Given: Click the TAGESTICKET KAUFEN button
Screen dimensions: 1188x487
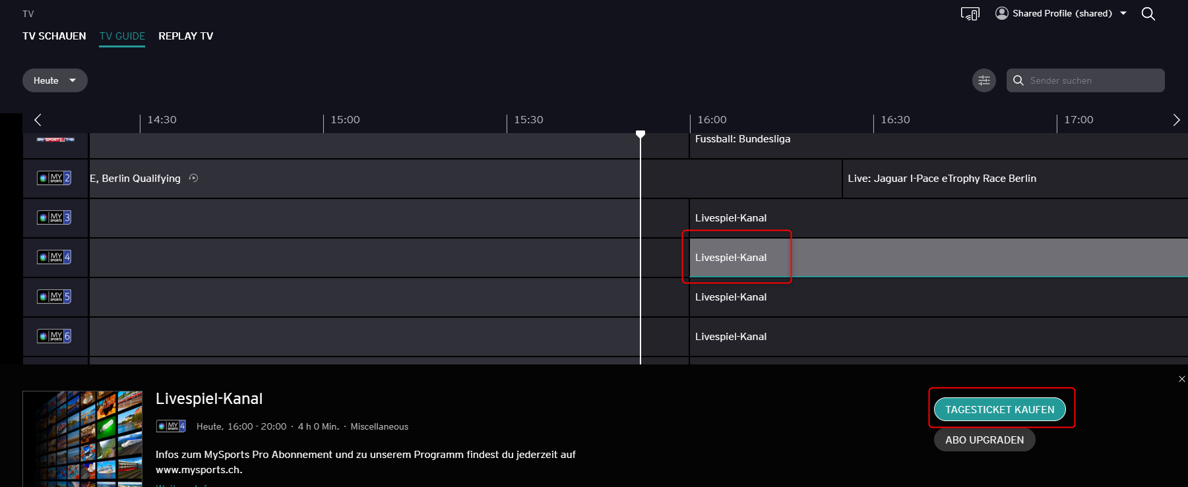Looking at the screenshot, I should (x=999, y=409).
